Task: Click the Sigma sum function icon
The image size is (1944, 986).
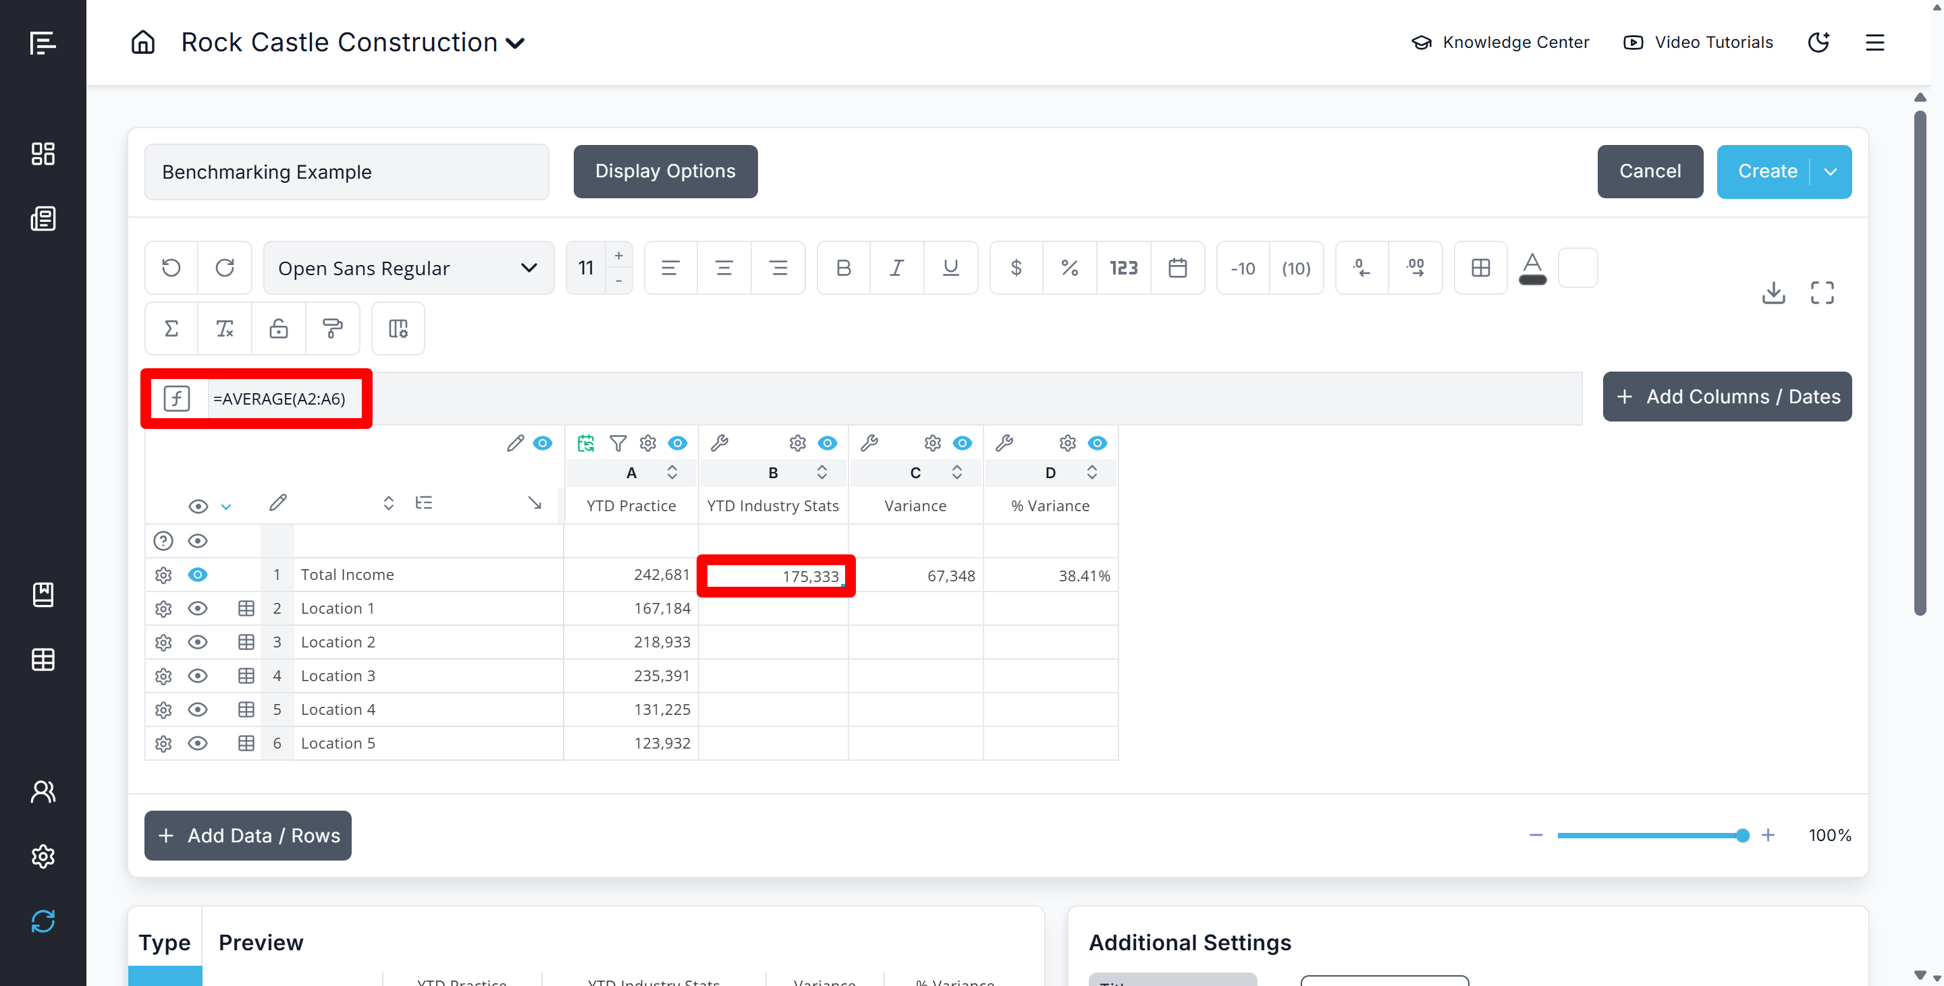Action: tap(171, 328)
